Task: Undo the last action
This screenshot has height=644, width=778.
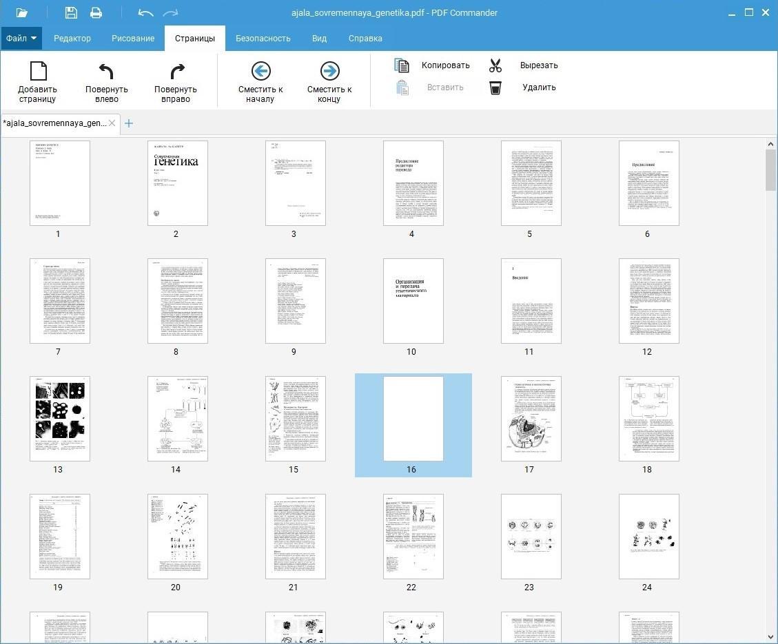Action: click(145, 13)
